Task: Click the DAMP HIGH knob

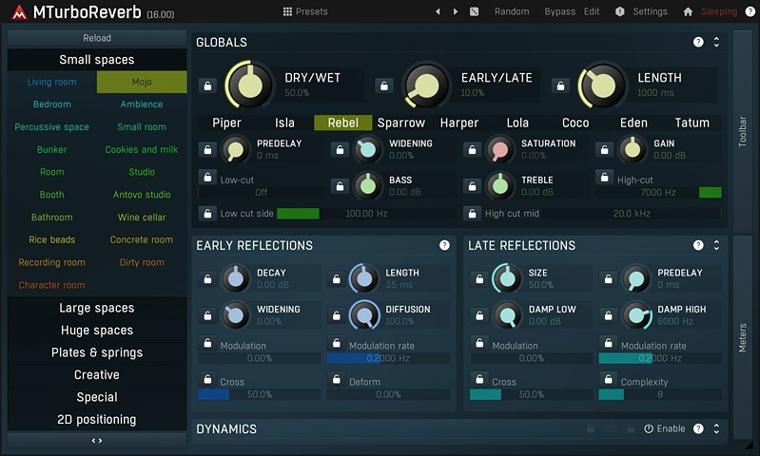Action: pos(636,315)
